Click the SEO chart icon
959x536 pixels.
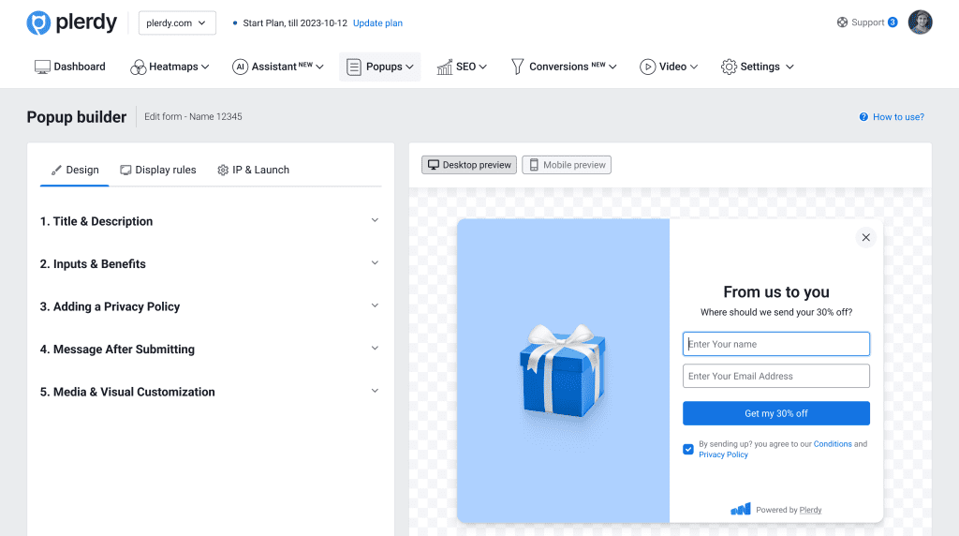445,67
